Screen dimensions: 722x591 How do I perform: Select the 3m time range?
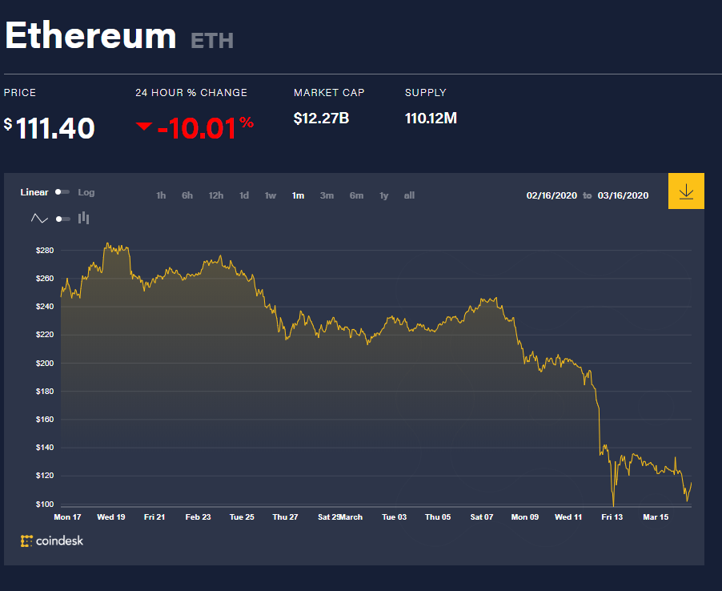tap(327, 195)
